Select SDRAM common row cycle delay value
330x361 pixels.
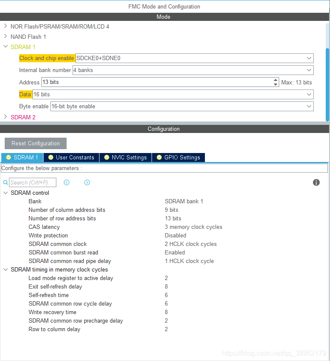166,303
